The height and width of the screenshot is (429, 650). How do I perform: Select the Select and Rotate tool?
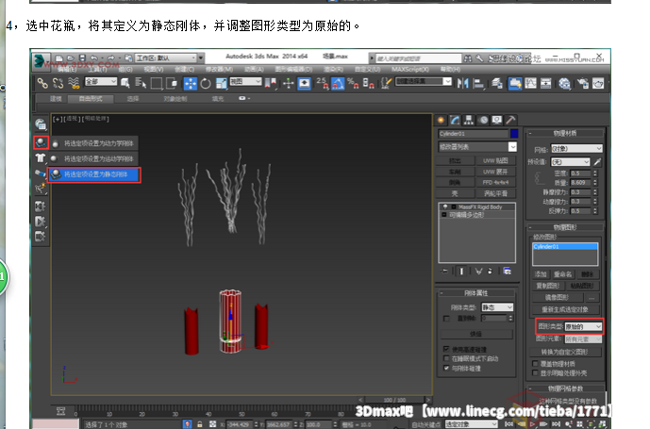pyautogui.click(x=206, y=83)
